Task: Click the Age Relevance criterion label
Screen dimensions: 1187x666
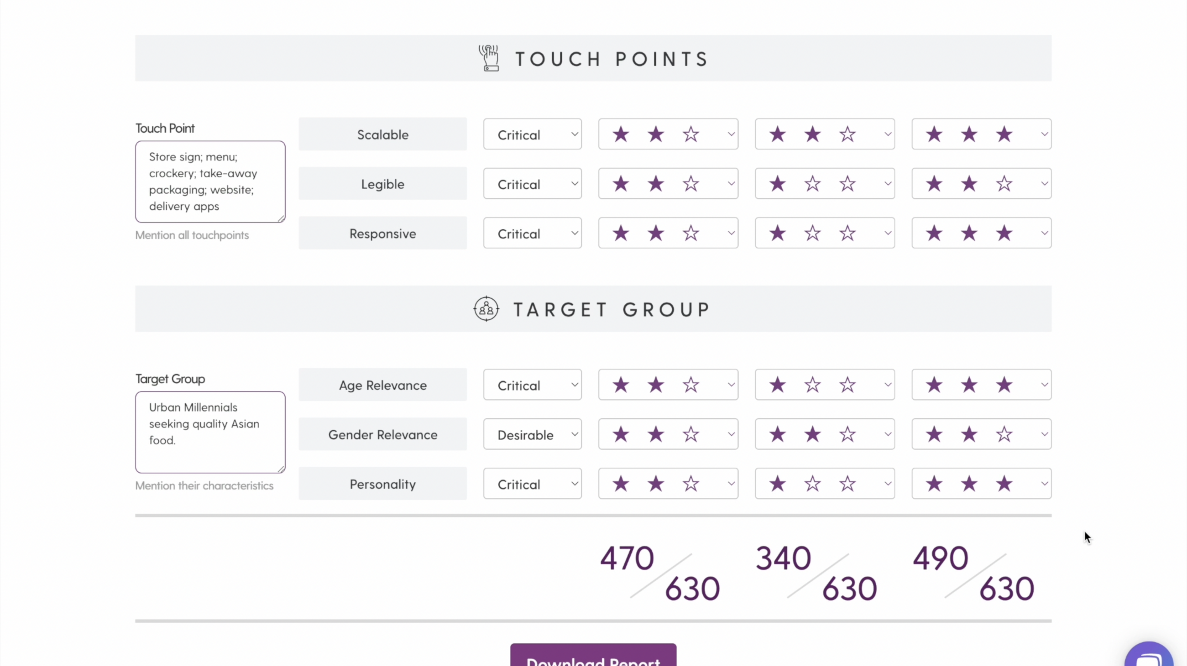Action: [382, 385]
